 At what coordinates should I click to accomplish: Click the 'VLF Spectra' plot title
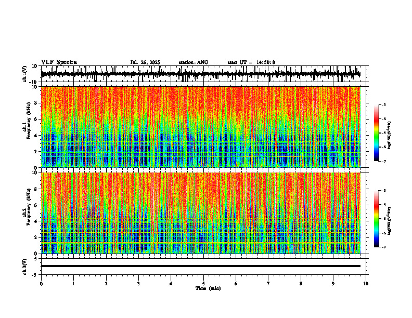pos(59,62)
